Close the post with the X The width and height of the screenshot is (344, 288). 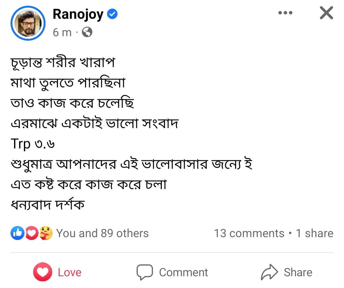tap(326, 13)
